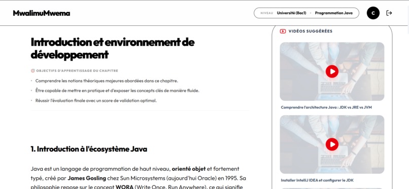The image size is (409, 189).
Task: Play the JDK vs JRE vs JVM video
Action: [x=332, y=71]
